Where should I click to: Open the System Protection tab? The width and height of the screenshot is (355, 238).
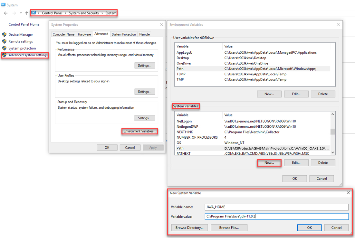(124, 34)
